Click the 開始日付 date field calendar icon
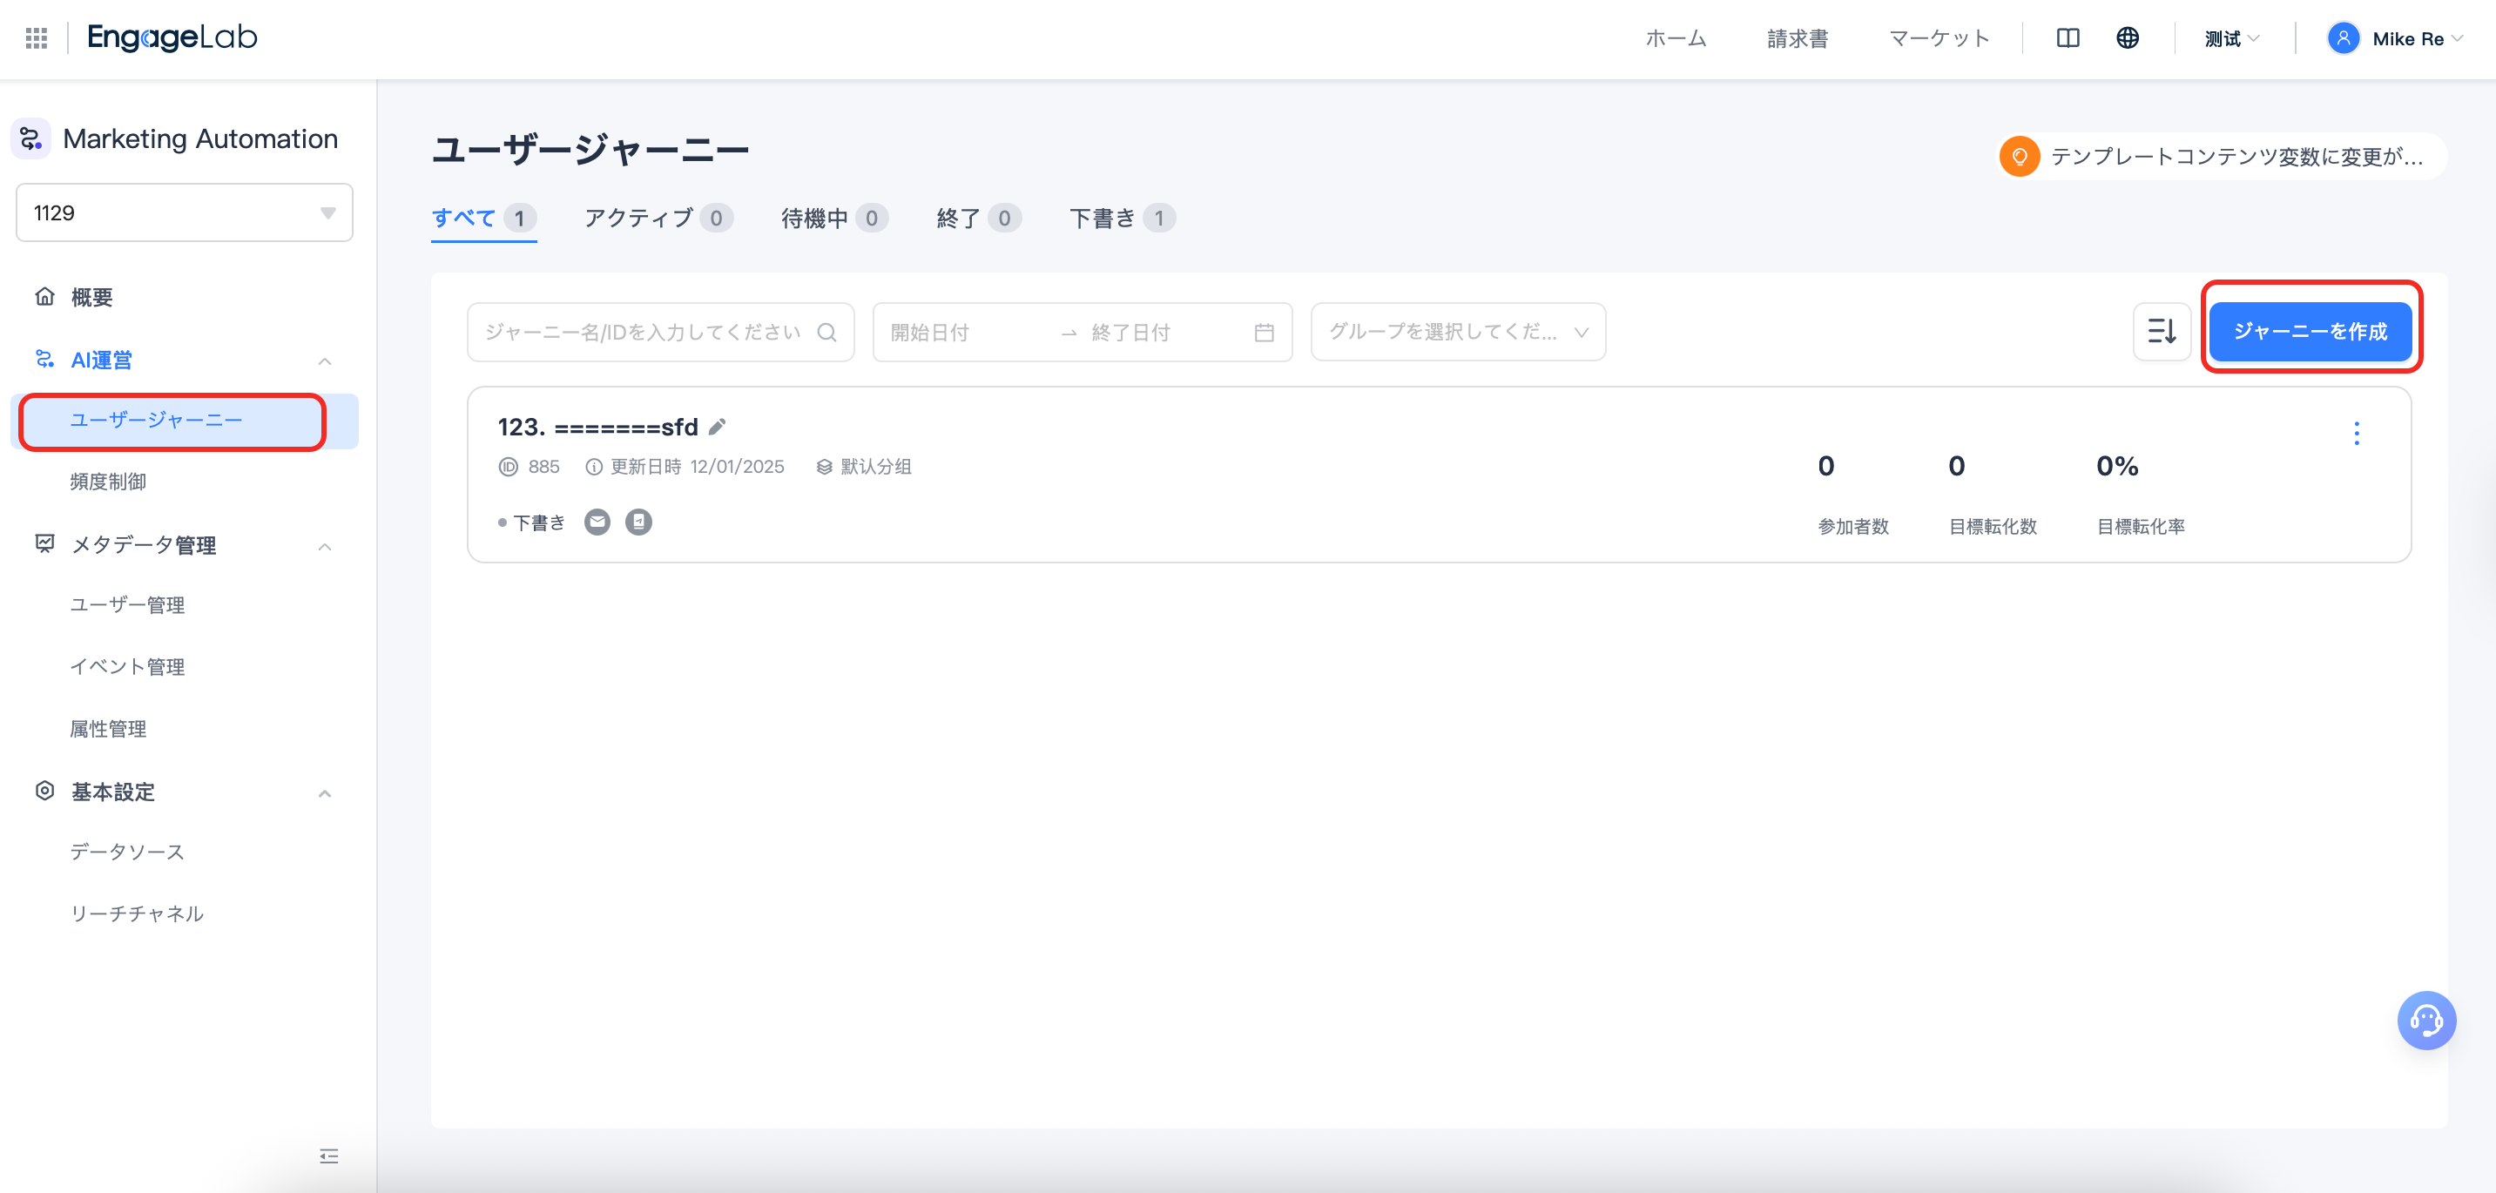 pos(1265,332)
